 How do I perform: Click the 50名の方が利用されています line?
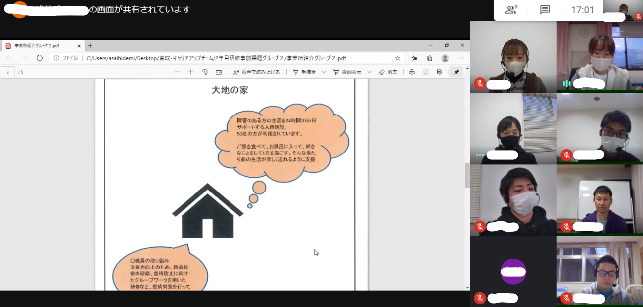270,134
